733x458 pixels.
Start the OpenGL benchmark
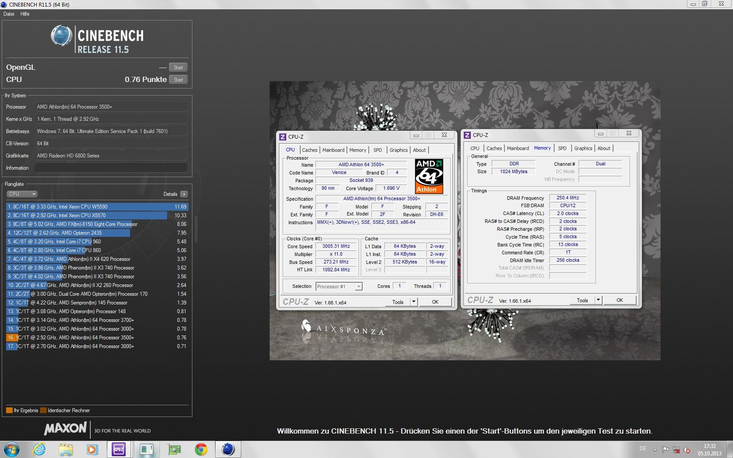(178, 68)
